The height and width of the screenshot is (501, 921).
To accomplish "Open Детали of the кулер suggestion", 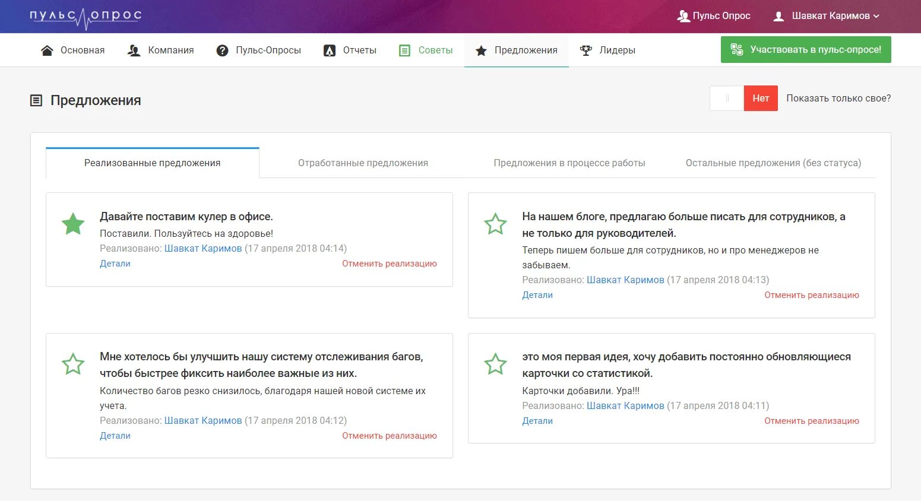I will pos(115,264).
